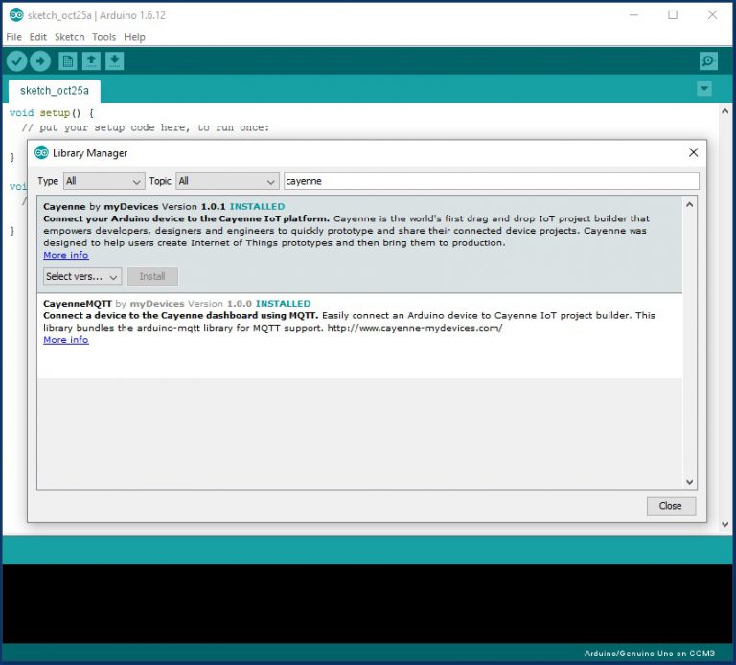Click the Save sketch toolbar icon

(x=114, y=61)
